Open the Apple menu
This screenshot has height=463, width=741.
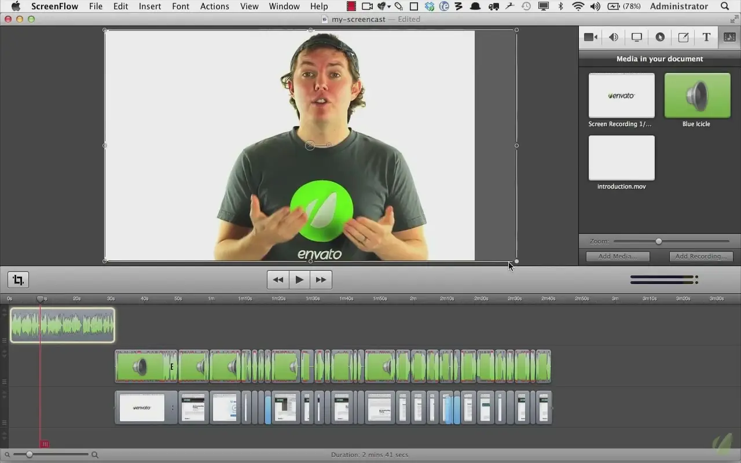pos(16,6)
